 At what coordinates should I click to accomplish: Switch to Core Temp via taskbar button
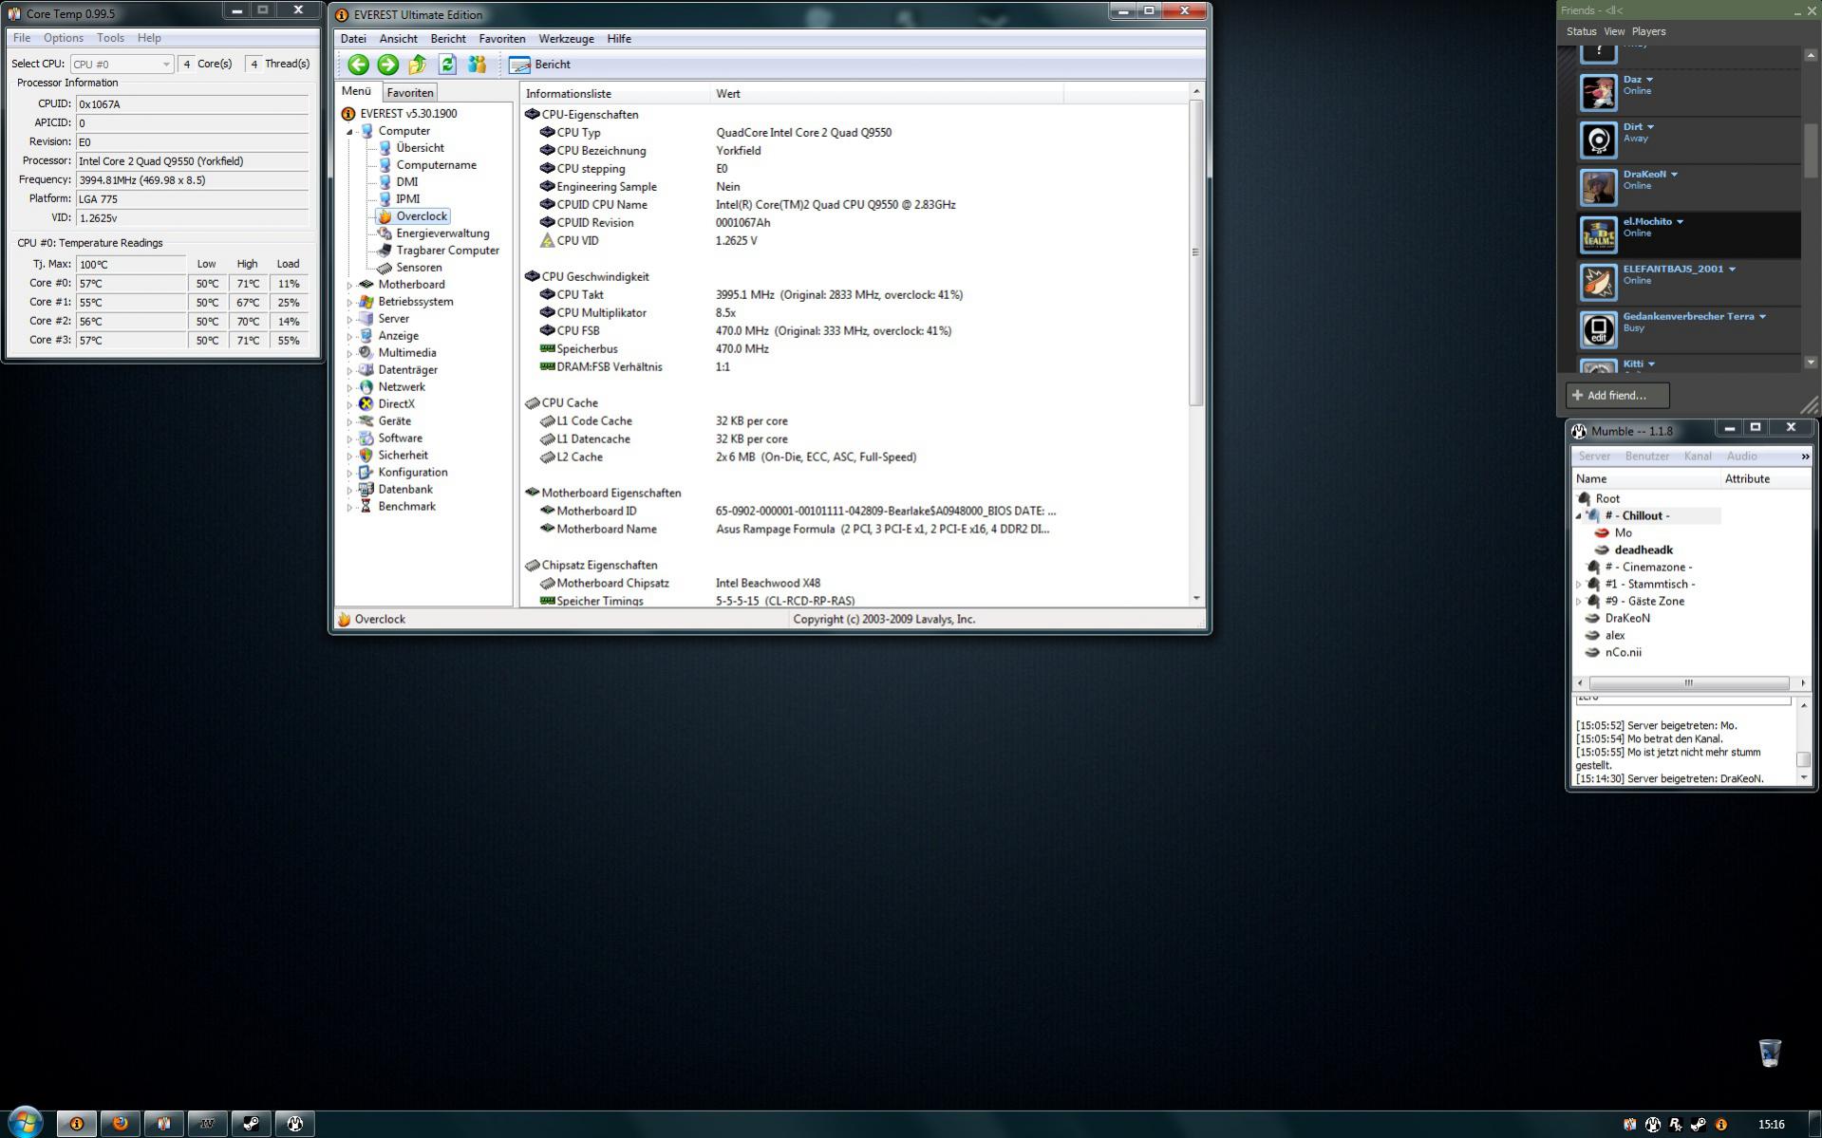pos(164,1124)
